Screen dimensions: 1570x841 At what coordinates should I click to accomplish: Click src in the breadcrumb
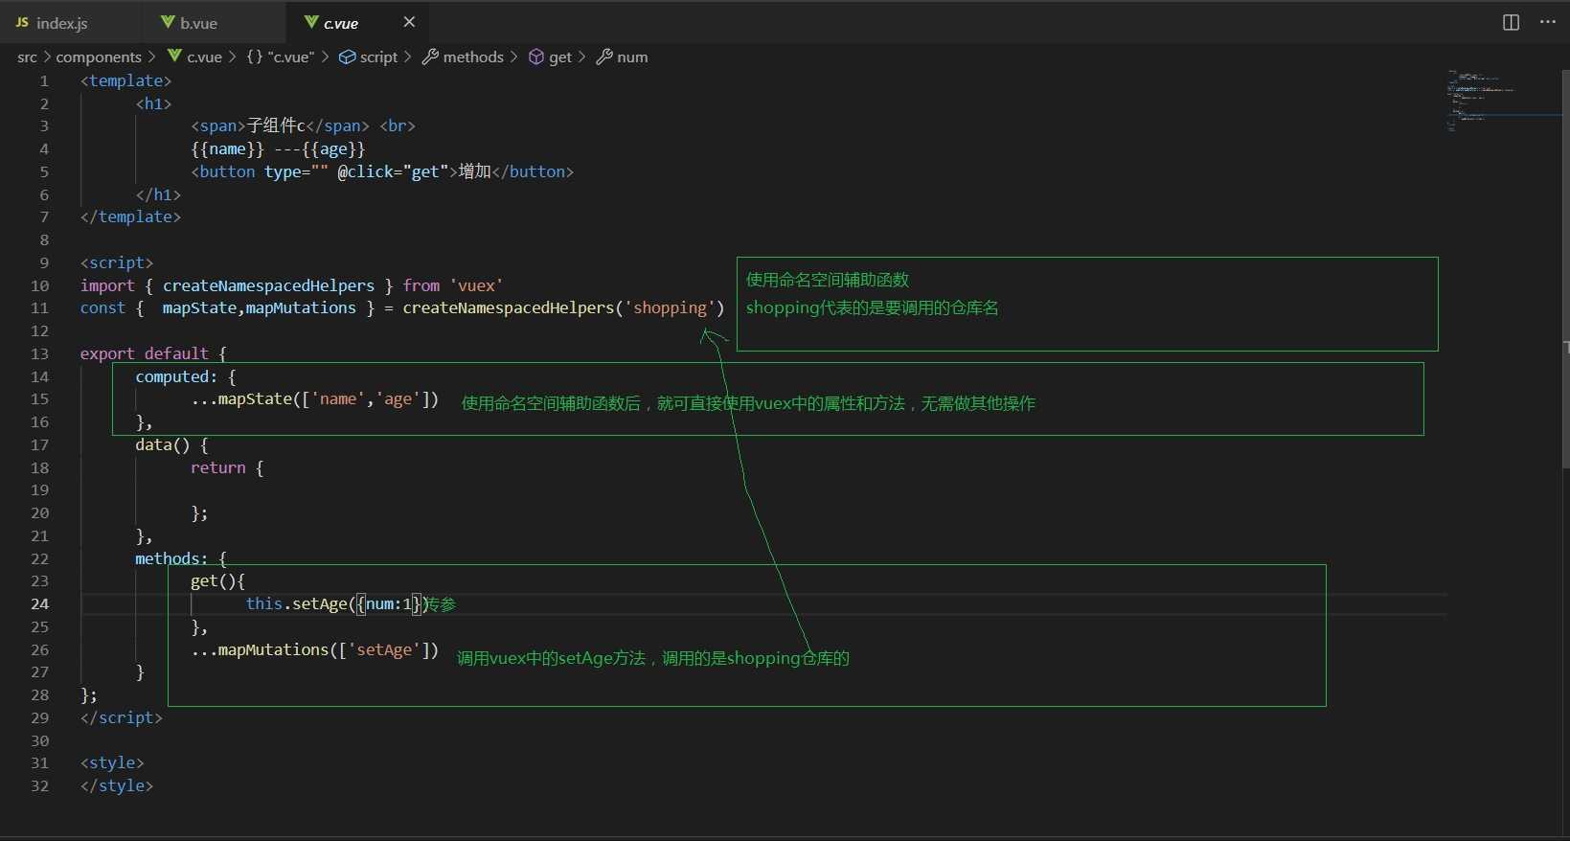pos(27,57)
